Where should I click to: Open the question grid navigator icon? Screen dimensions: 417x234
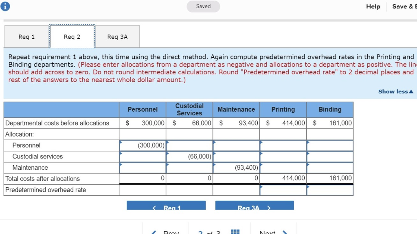pos(235,232)
